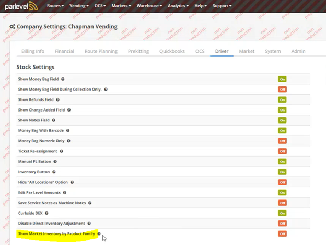Screen dimensions: 326x245
Task: Open the Analytics dropdown menu
Action: [178, 6]
